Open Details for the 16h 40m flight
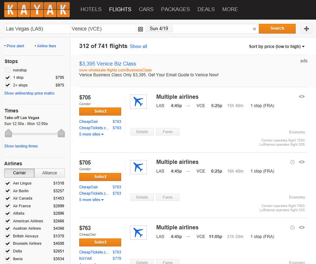 coord(142,197)
